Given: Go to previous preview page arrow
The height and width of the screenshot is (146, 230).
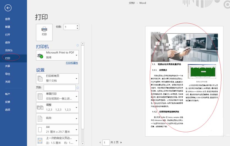Looking at the screenshot, I should (100, 142).
